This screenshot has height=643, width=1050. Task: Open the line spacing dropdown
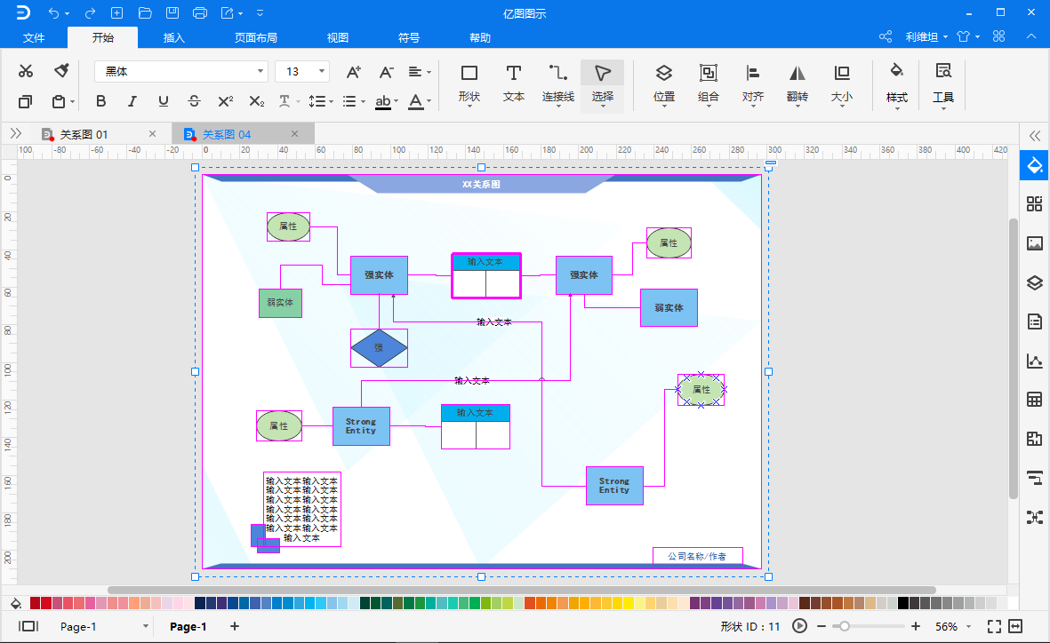point(321,101)
